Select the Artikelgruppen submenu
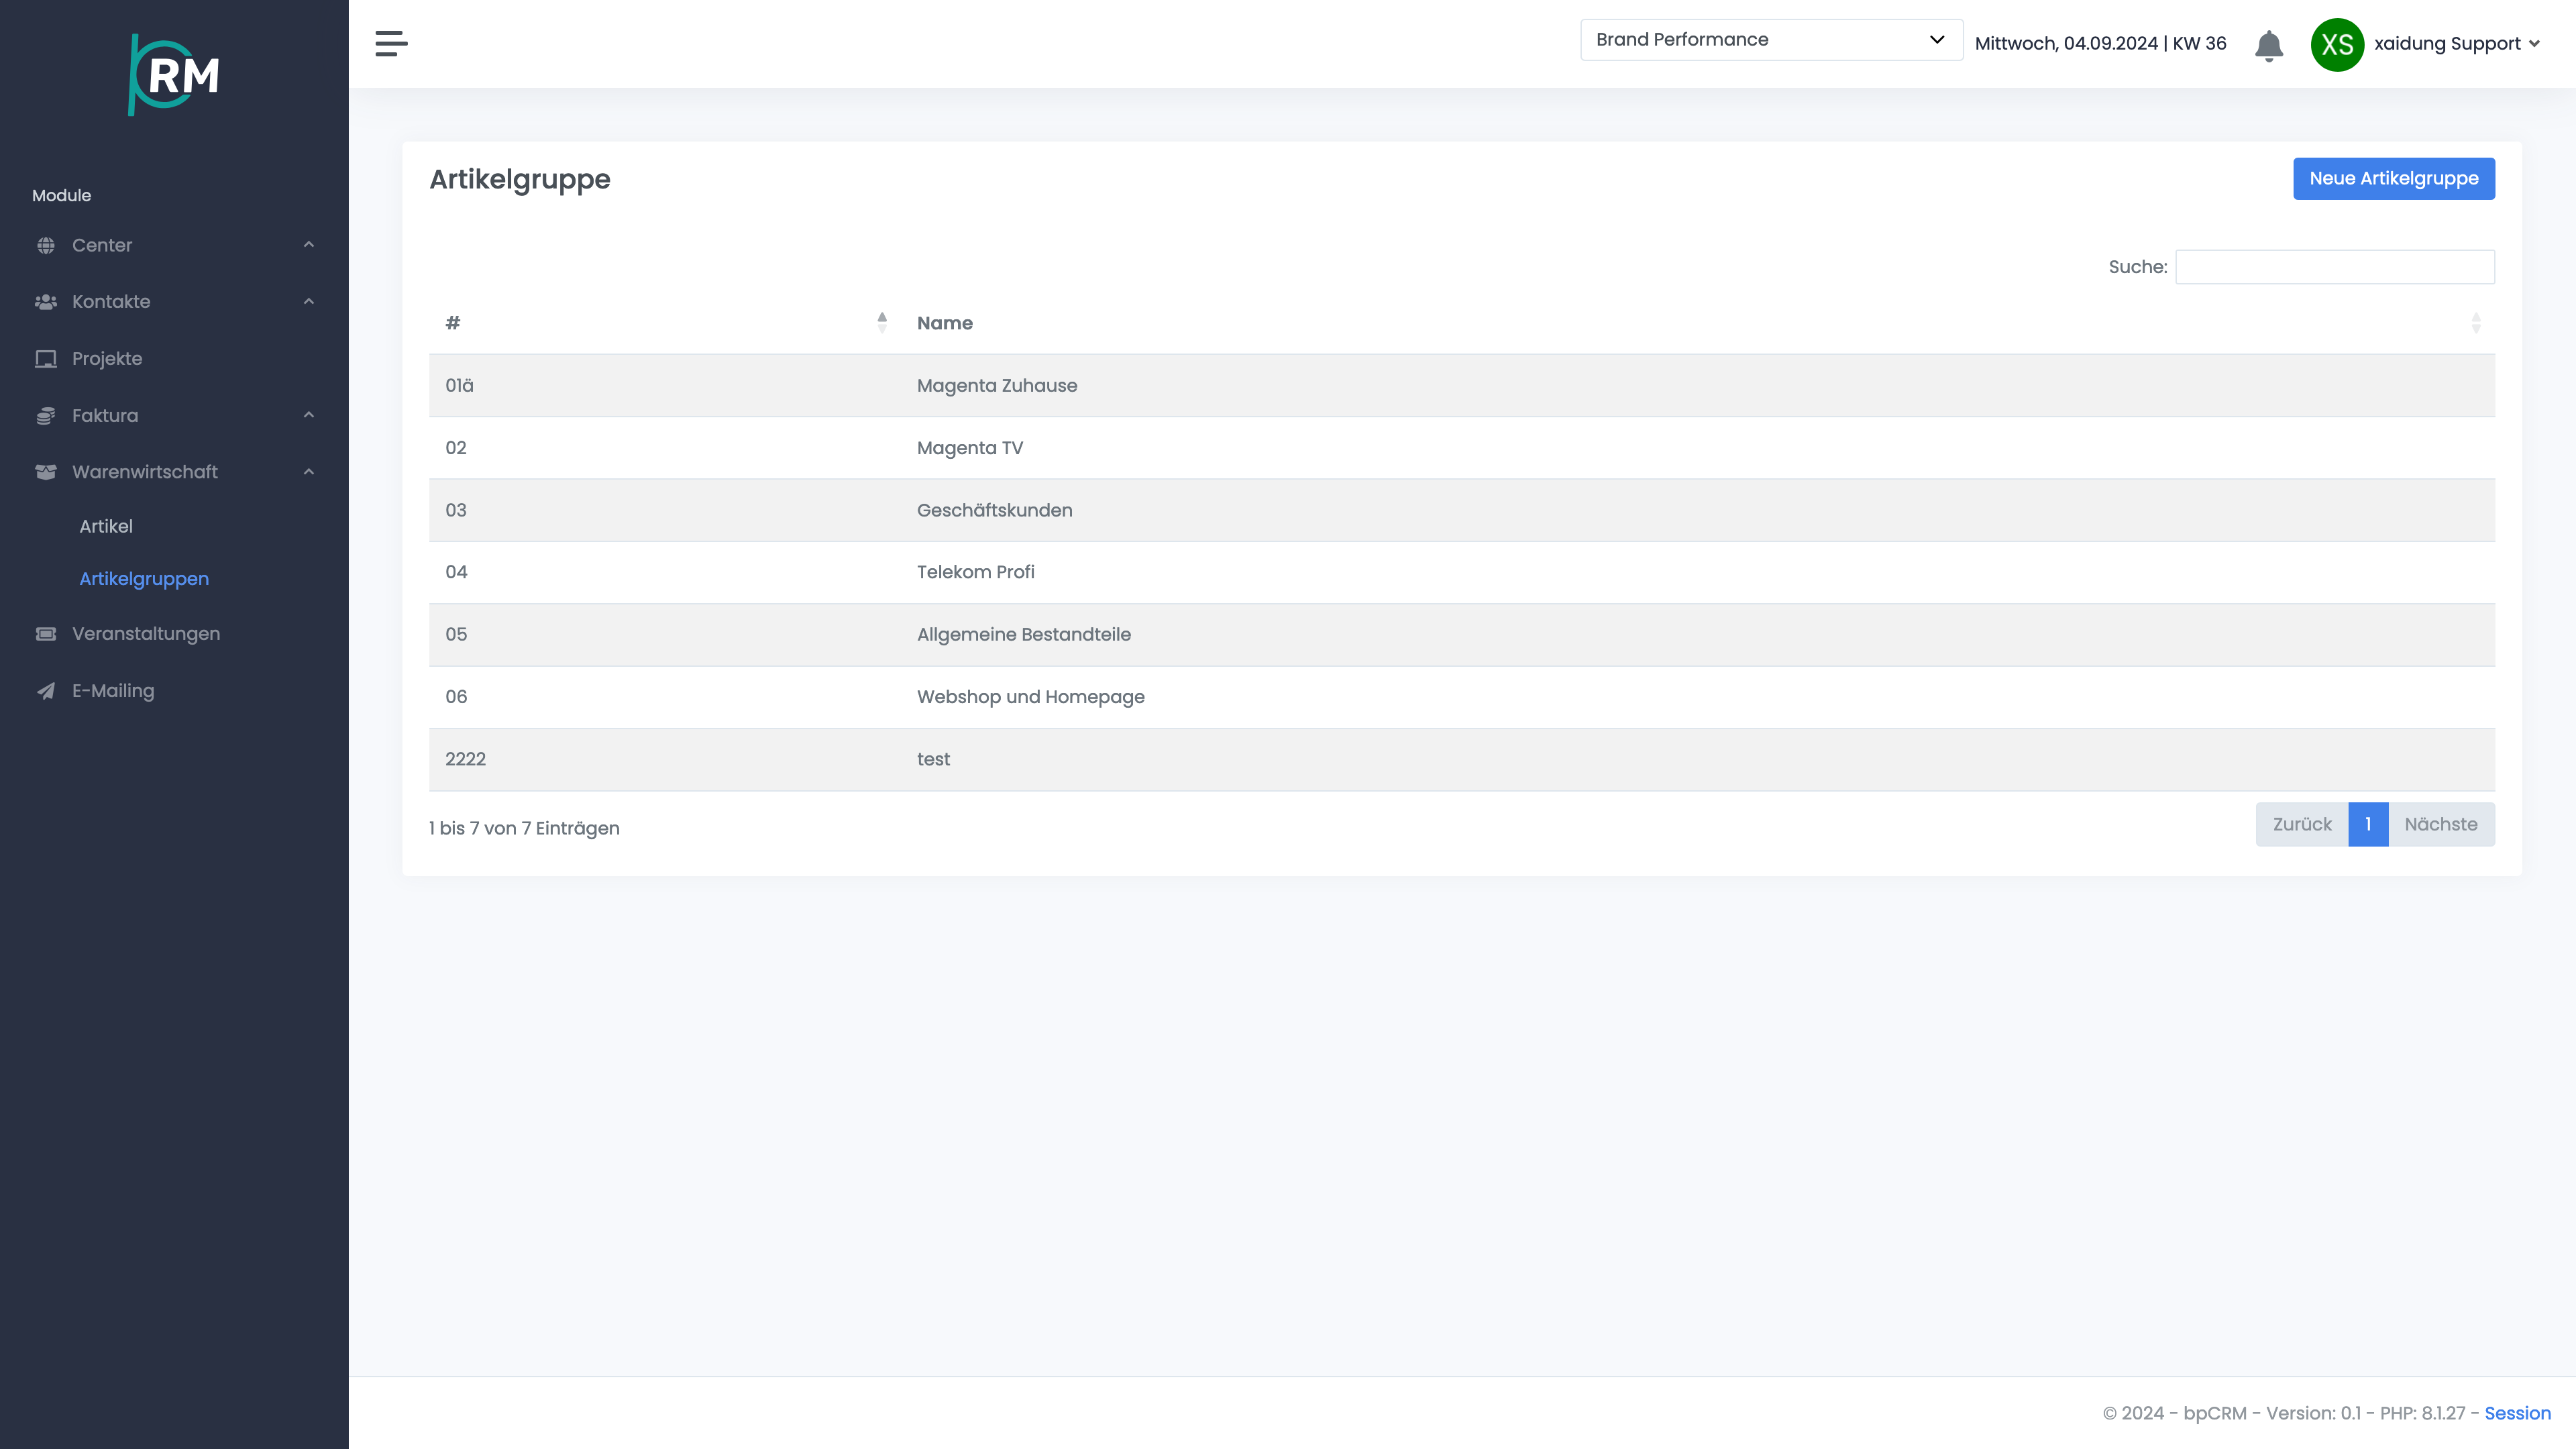This screenshot has height=1449, width=2576. (144, 579)
